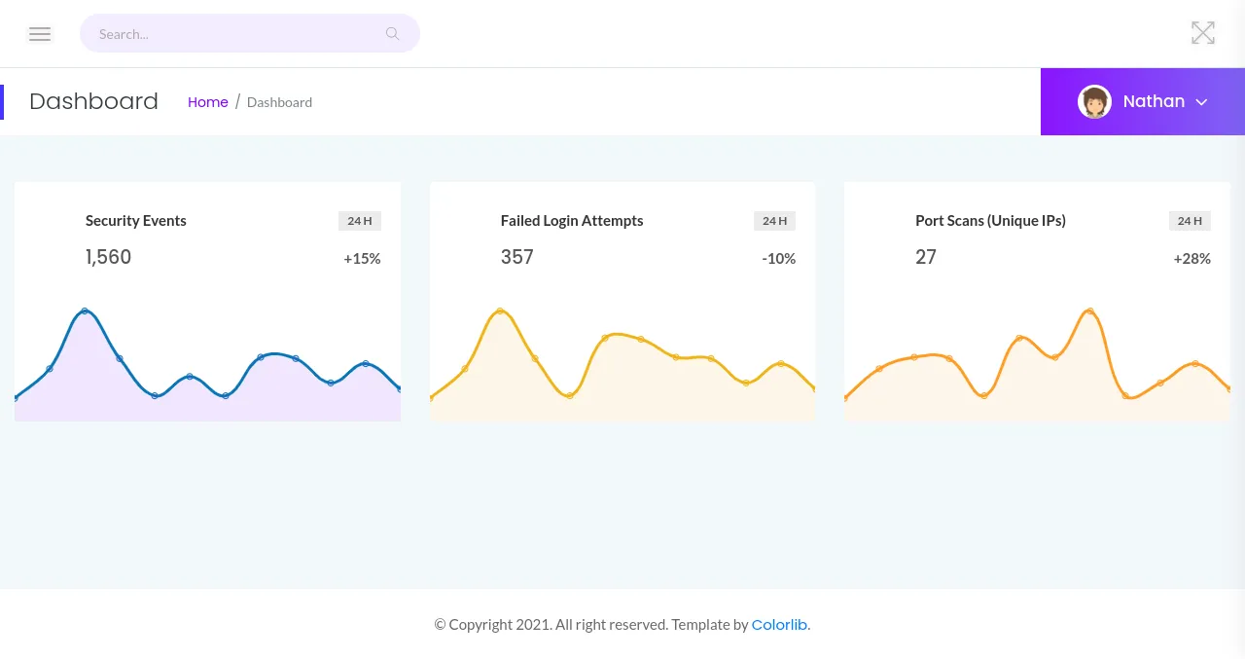The height and width of the screenshot is (659, 1245).
Task: Click the search magnifier icon
Action: click(392, 34)
